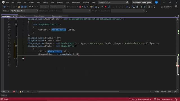Open the Git menu
The image size is (180, 101).
tap(24, 3)
